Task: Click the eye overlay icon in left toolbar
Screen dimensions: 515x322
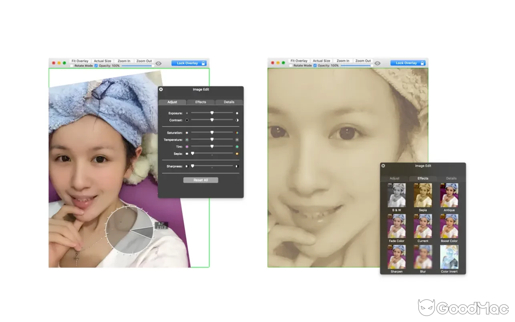Action: click(x=159, y=63)
